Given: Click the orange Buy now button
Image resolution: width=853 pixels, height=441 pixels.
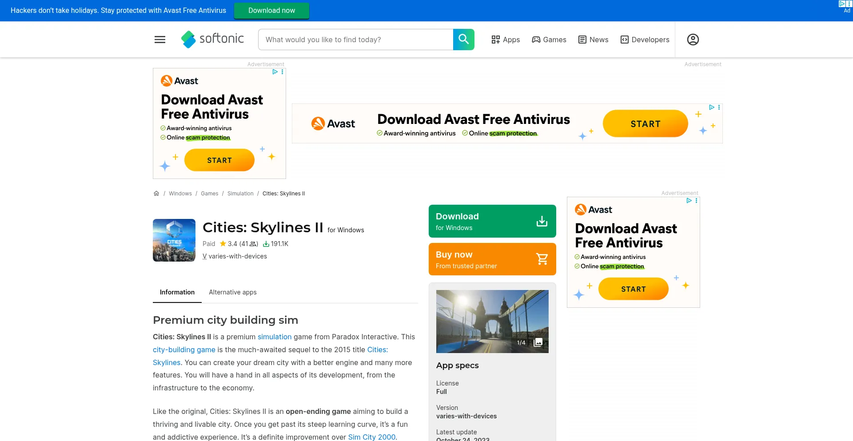Looking at the screenshot, I should [492, 259].
